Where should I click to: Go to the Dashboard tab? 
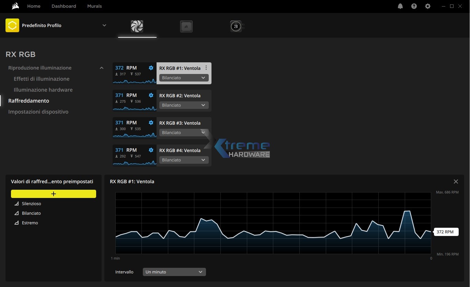[64, 6]
